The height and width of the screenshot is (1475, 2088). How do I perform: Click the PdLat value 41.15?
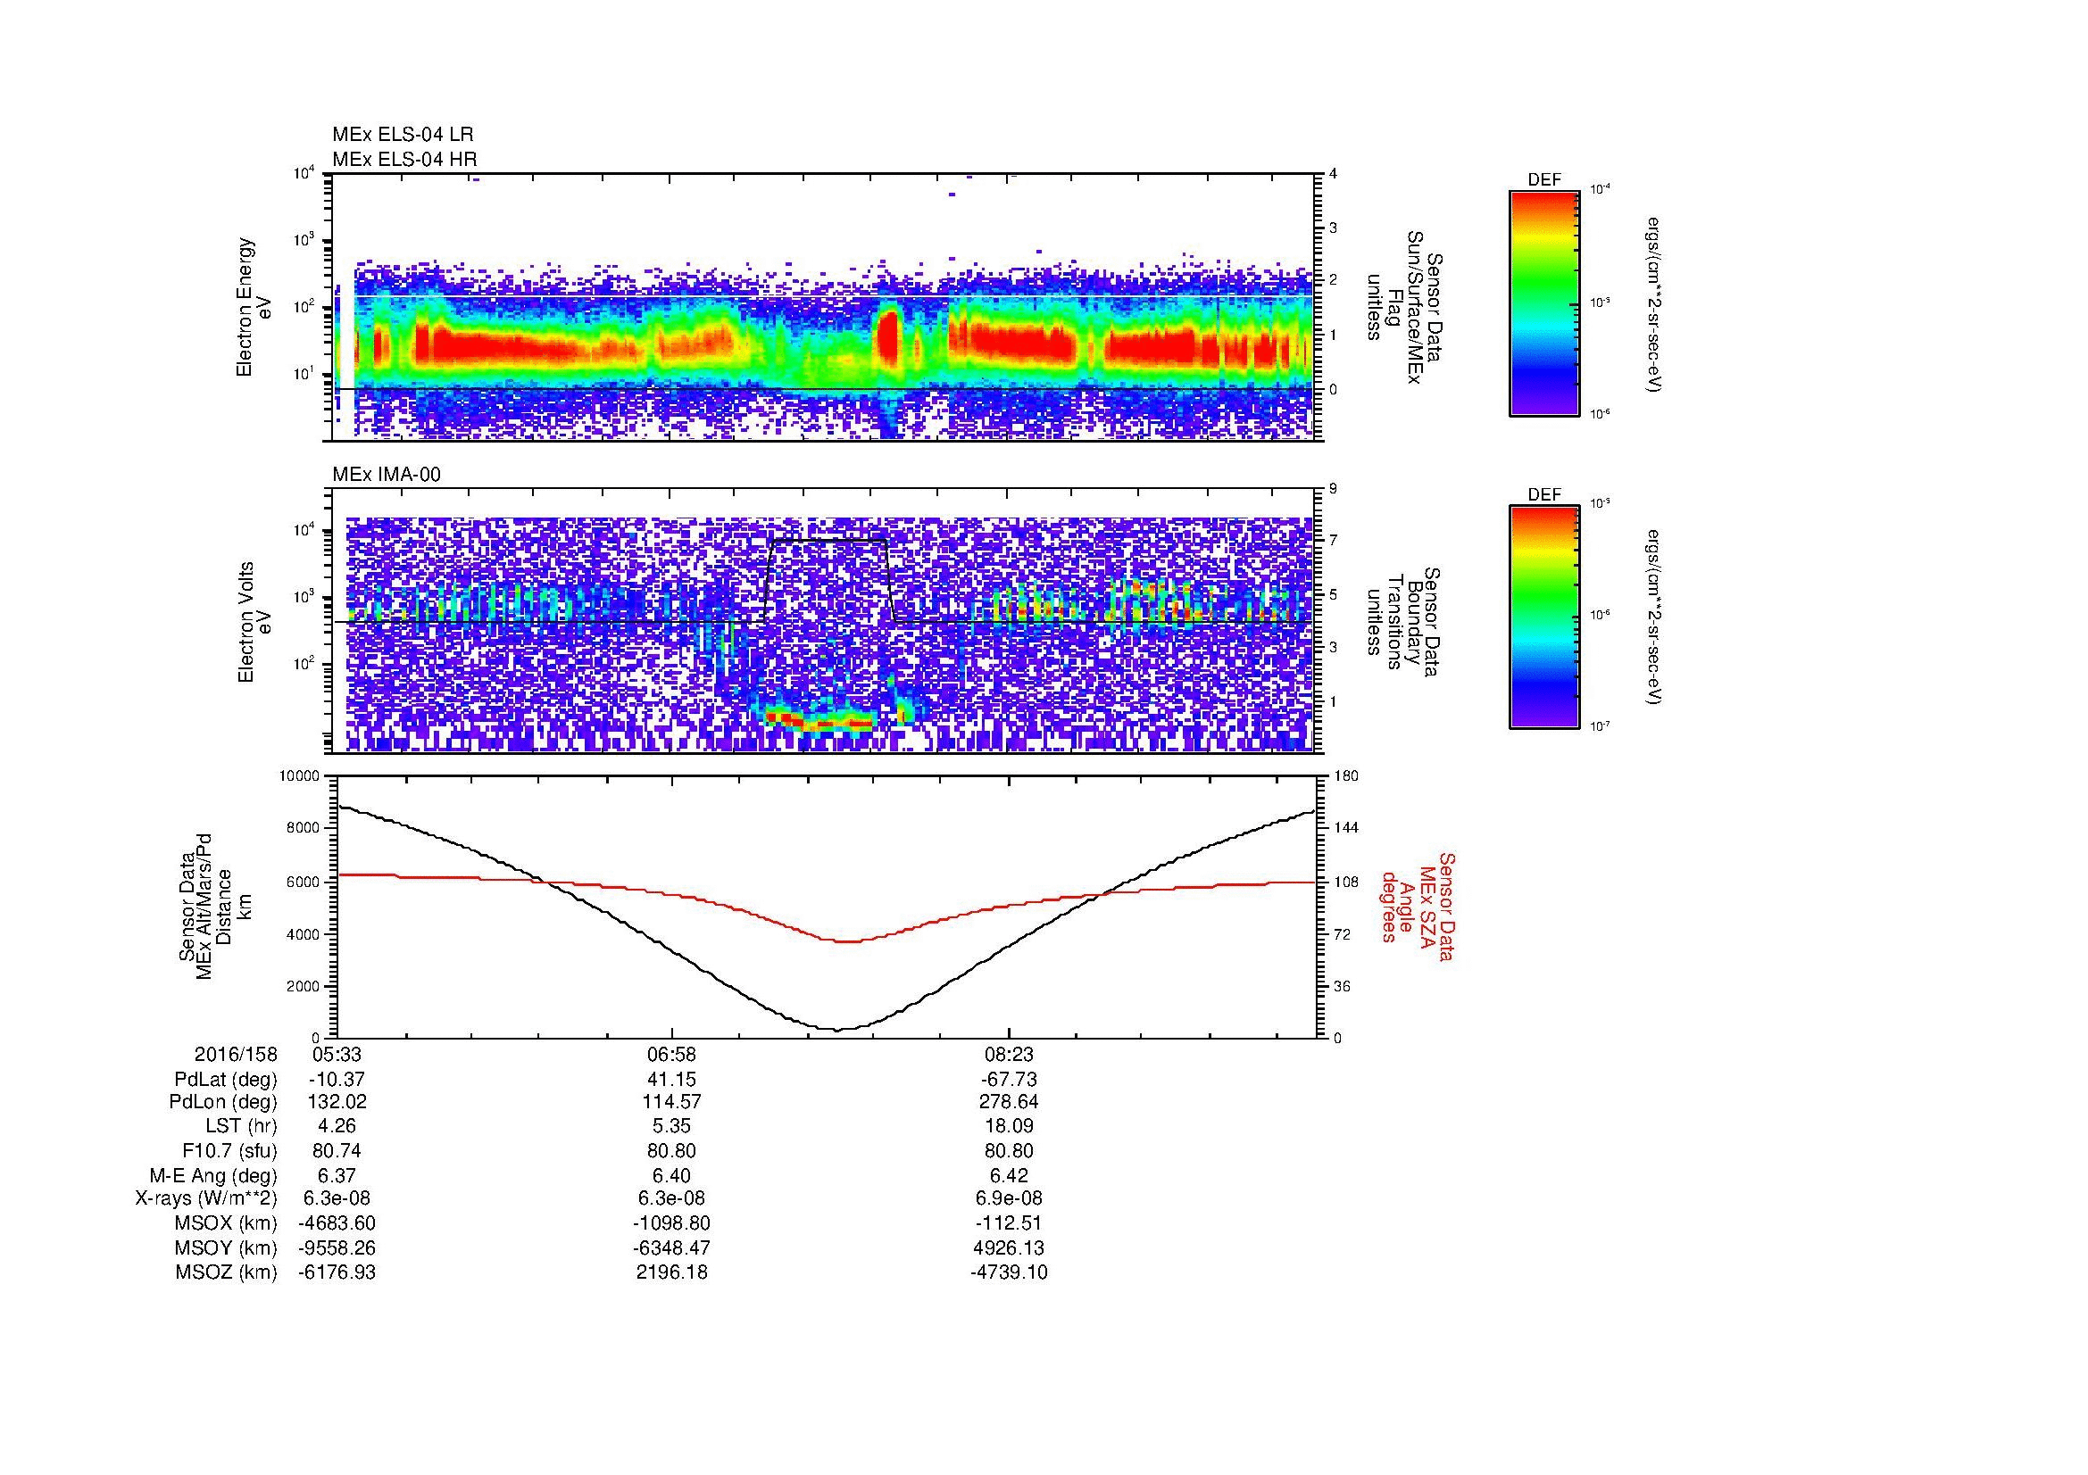(x=672, y=1080)
